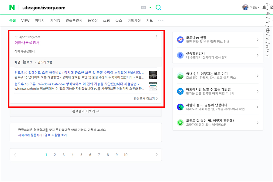This screenshot has width=273, height=182.
Task: Open 포인트 잘 쌓는 법, 이렇게 간단해? title
Action: pos(210,121)
